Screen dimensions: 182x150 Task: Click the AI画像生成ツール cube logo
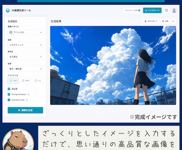(x=8, y=10)
